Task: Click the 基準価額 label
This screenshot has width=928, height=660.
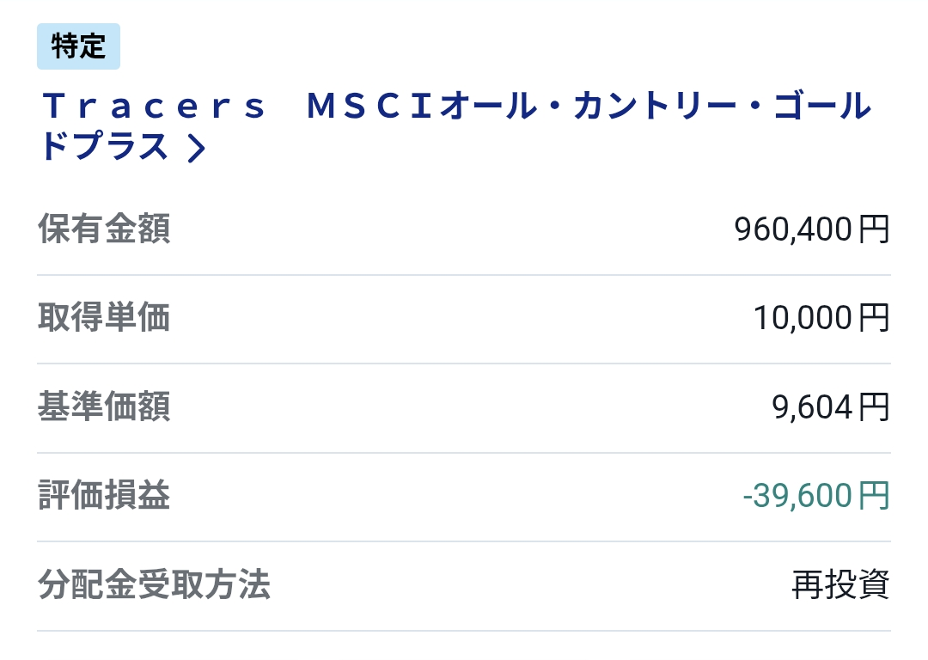Action: coord(104,407)
